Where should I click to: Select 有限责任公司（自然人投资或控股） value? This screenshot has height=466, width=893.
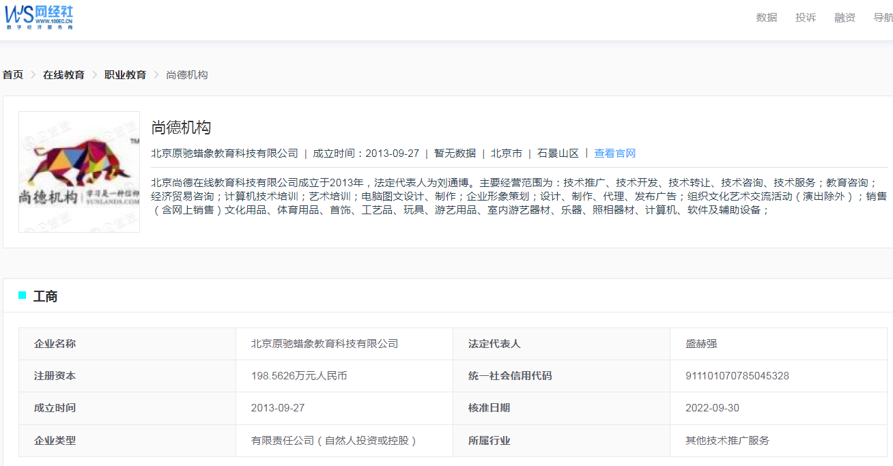335,441
